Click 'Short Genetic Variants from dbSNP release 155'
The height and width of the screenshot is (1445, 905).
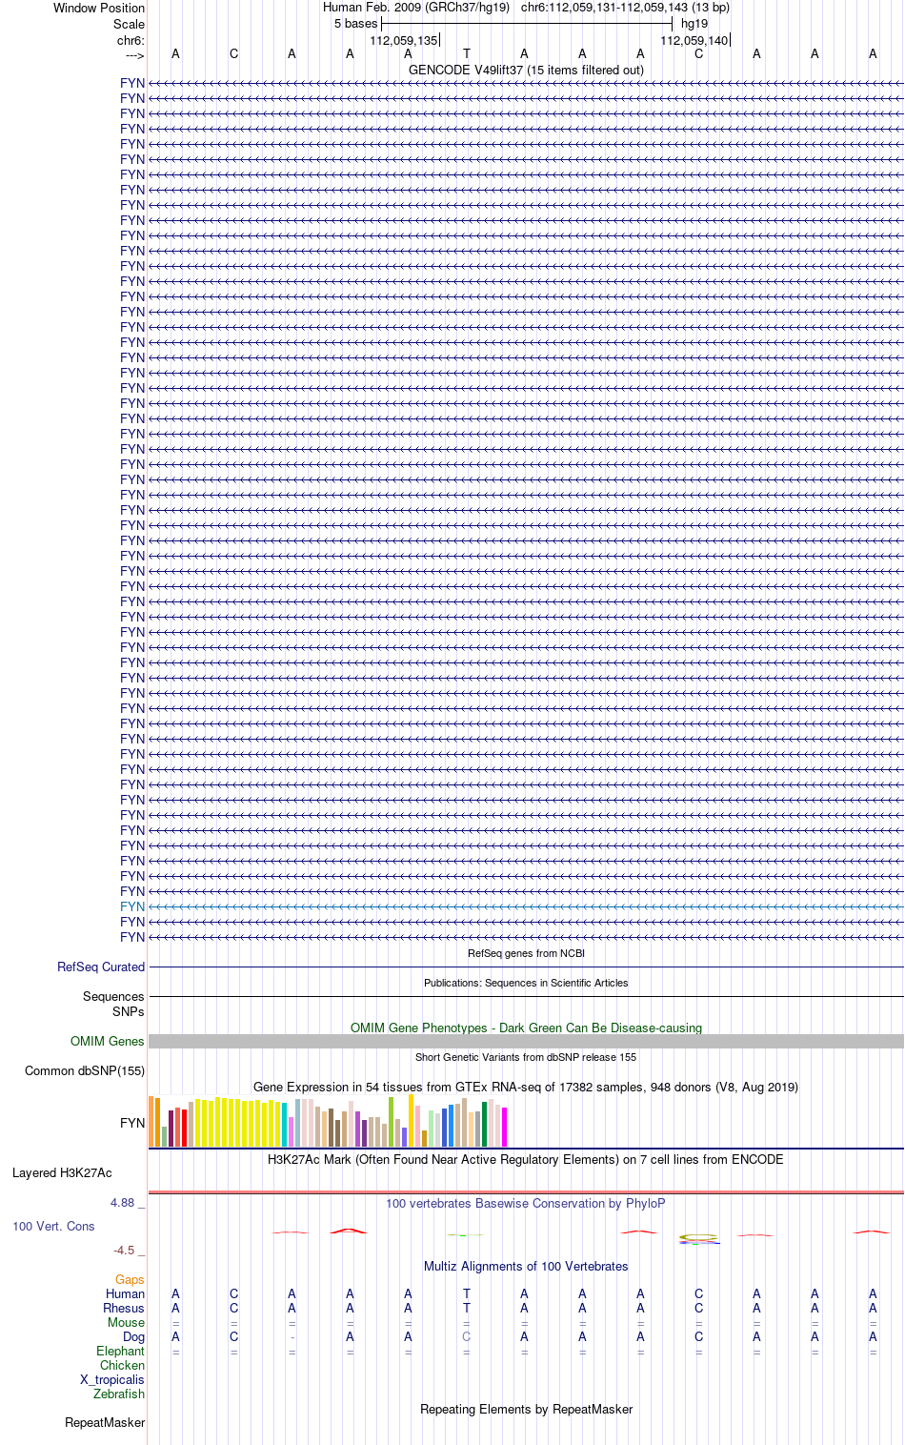(526, 1057)
